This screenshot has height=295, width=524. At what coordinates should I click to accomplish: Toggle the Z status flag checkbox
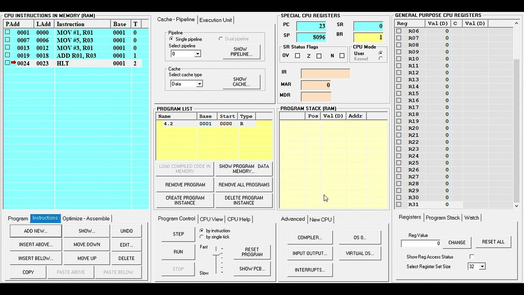(x=319, y=56)
